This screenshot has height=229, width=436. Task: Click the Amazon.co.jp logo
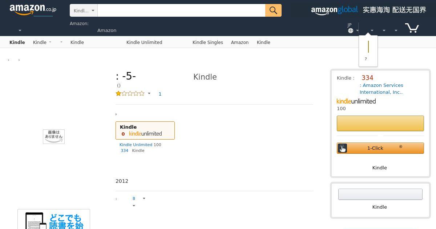(x=33, y=10)
